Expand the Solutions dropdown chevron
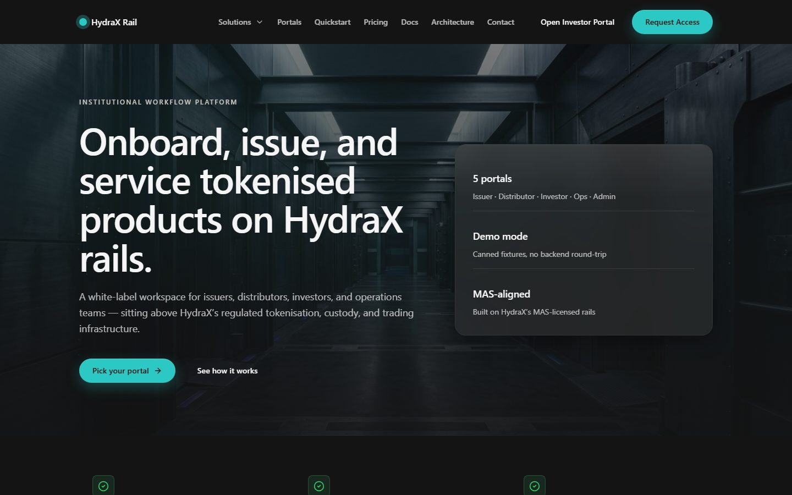792x495 pixels. pyautogui.click(x=260, y=22)
